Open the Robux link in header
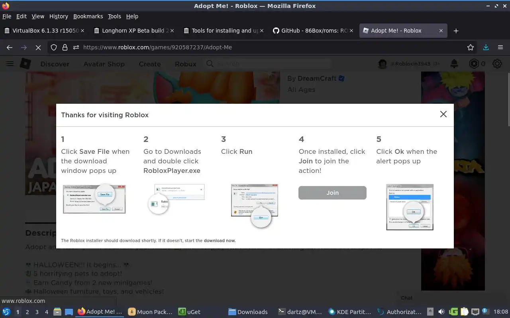510x318 pixels. [x=186, y=64]
